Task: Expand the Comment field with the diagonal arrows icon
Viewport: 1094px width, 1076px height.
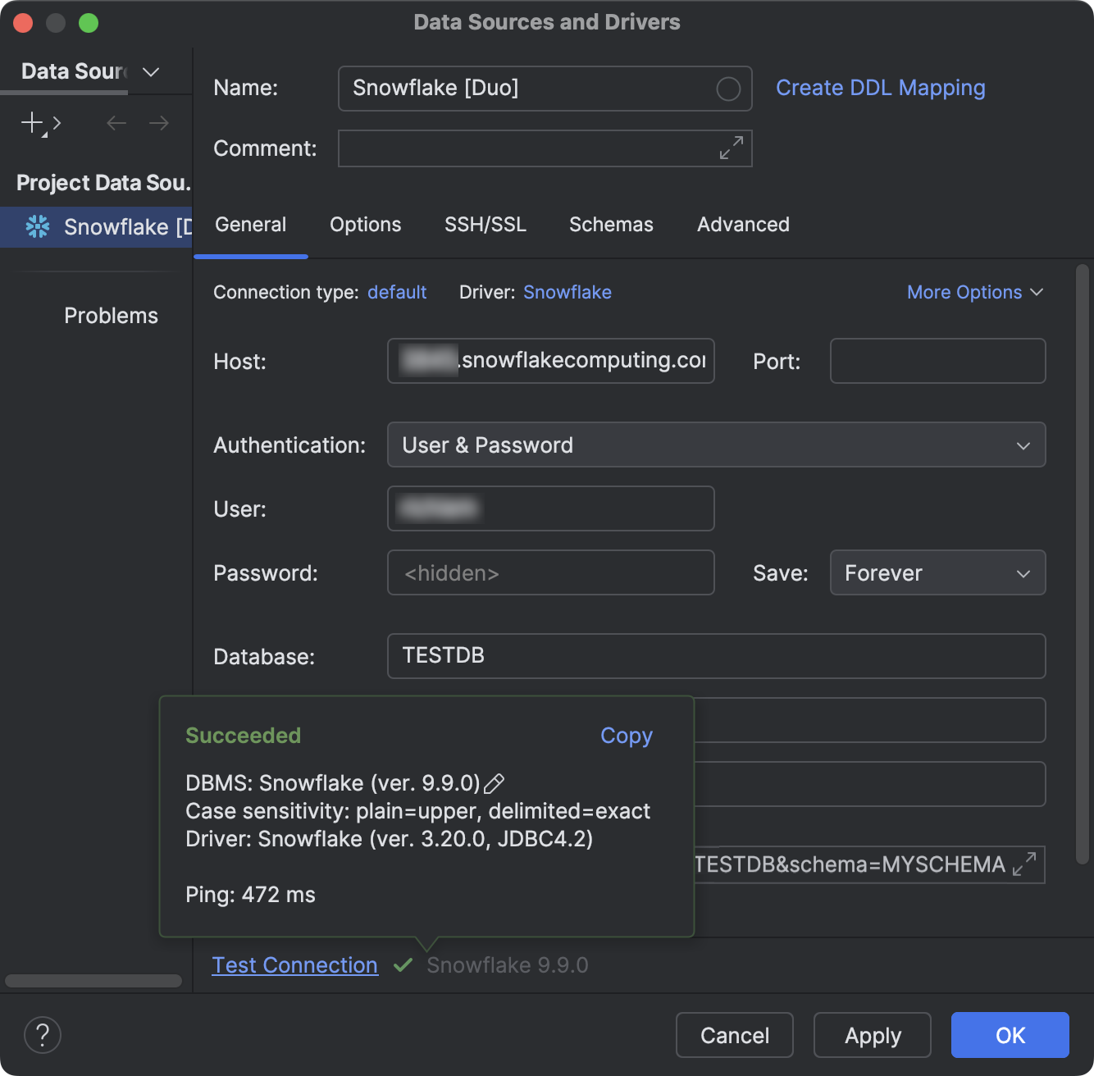Action: pos(731,148)
